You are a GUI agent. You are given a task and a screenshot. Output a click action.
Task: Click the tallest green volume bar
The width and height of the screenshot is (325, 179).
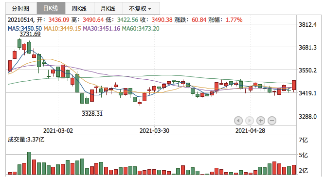point(29,163)
